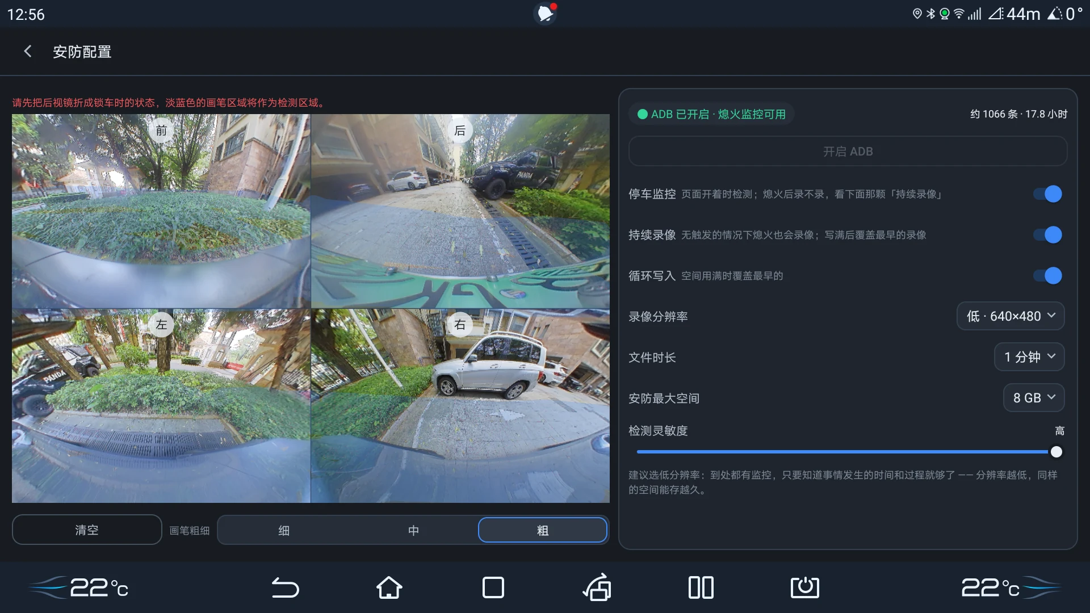Tap the notification bell in the status bar
This screenshot has width=1090, height=613.
click(x=546, y=14)
